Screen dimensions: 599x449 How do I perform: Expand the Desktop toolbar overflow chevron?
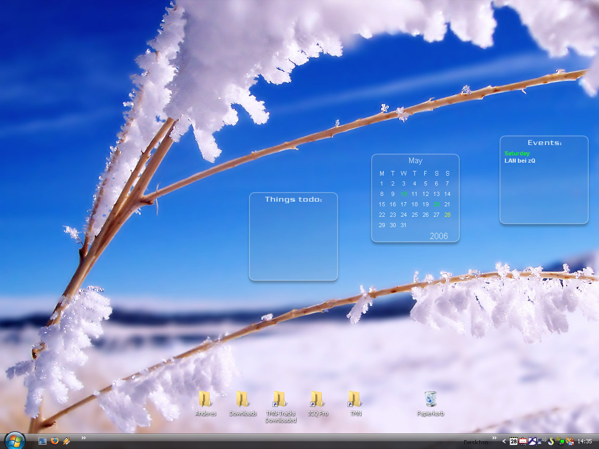coord(494,438)
